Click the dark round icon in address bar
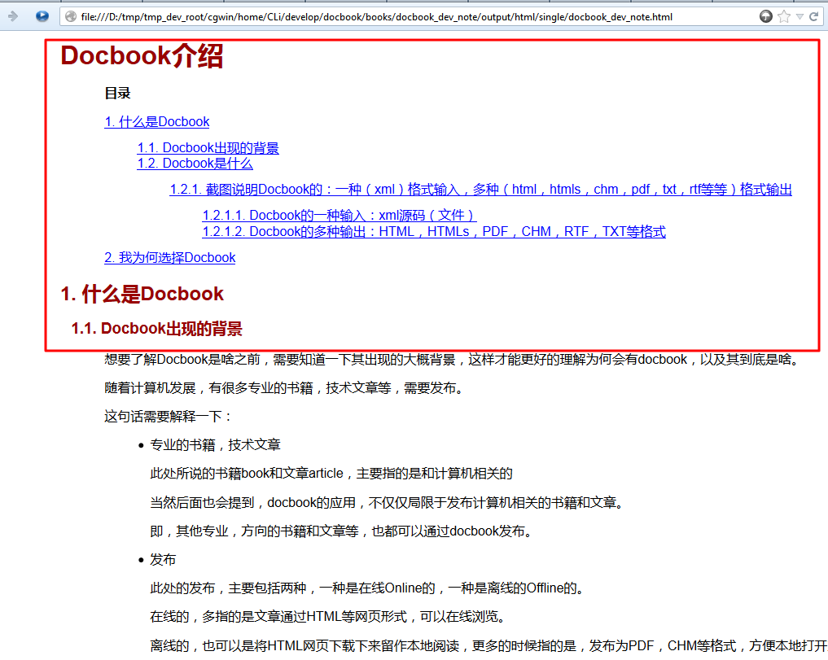The height and width of the screenshot is (660, 828). [765, 16]
